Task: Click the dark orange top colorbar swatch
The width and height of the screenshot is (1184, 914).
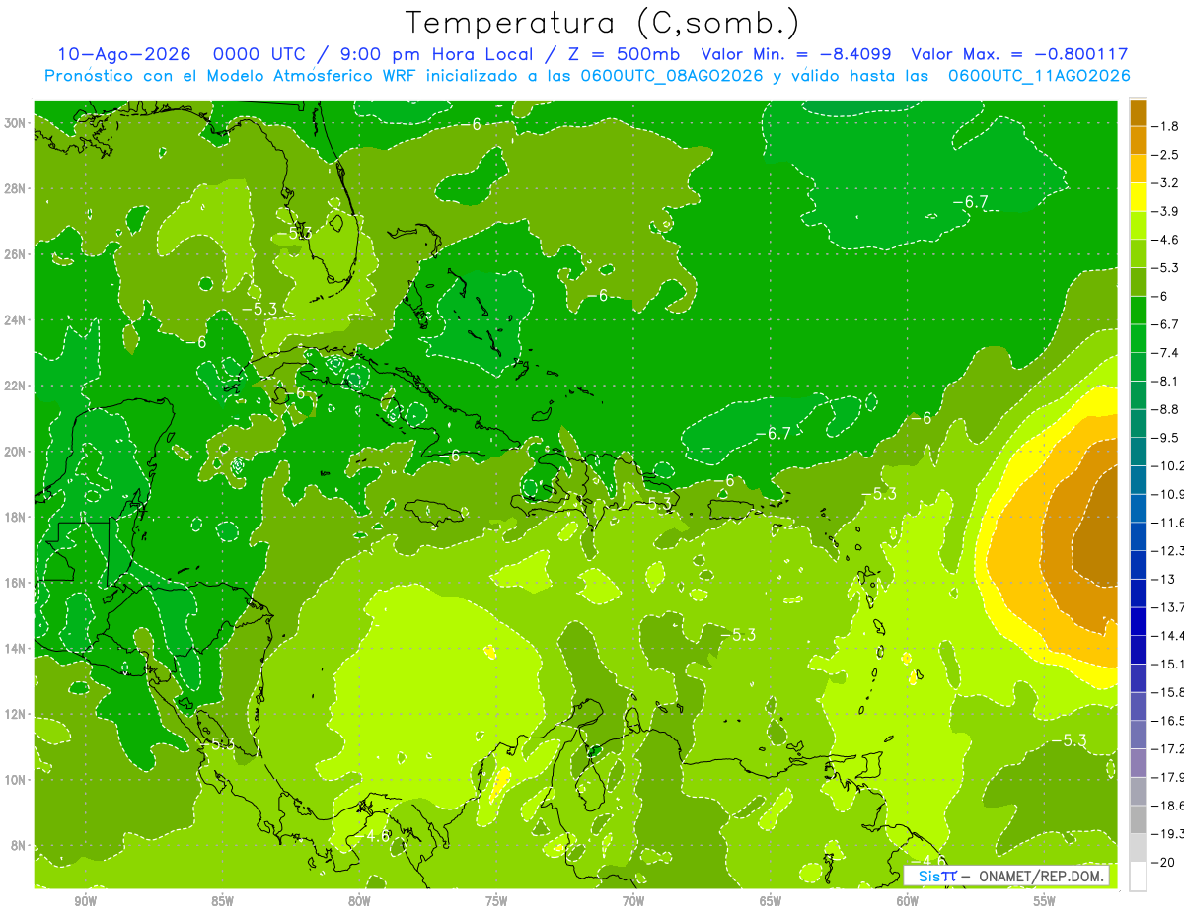Action: [1138, 112]
